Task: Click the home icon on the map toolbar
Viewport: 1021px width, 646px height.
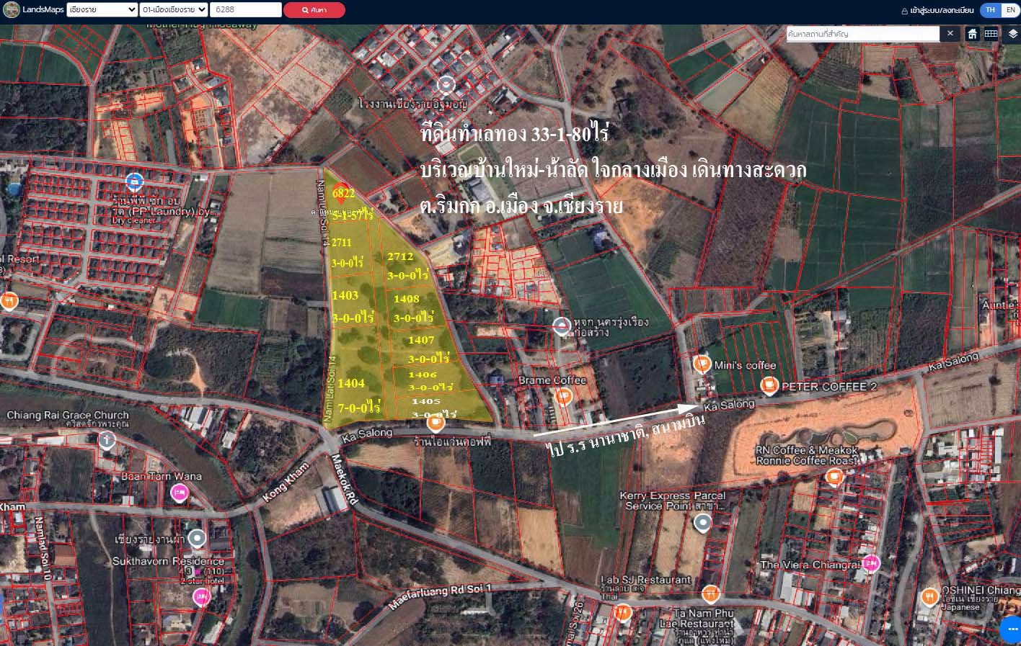Action: pyautogui.click(x=972, y=34)
